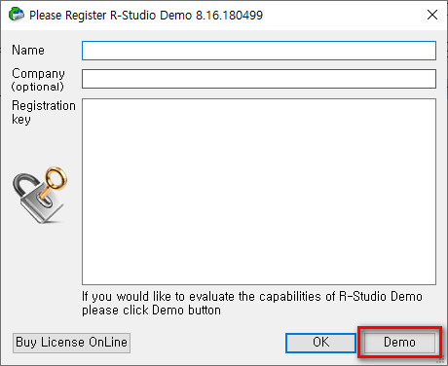Click the R-Studio app icon in title bar
The height and width of the screenshot is (366, 448).
[x=17, y=15]
